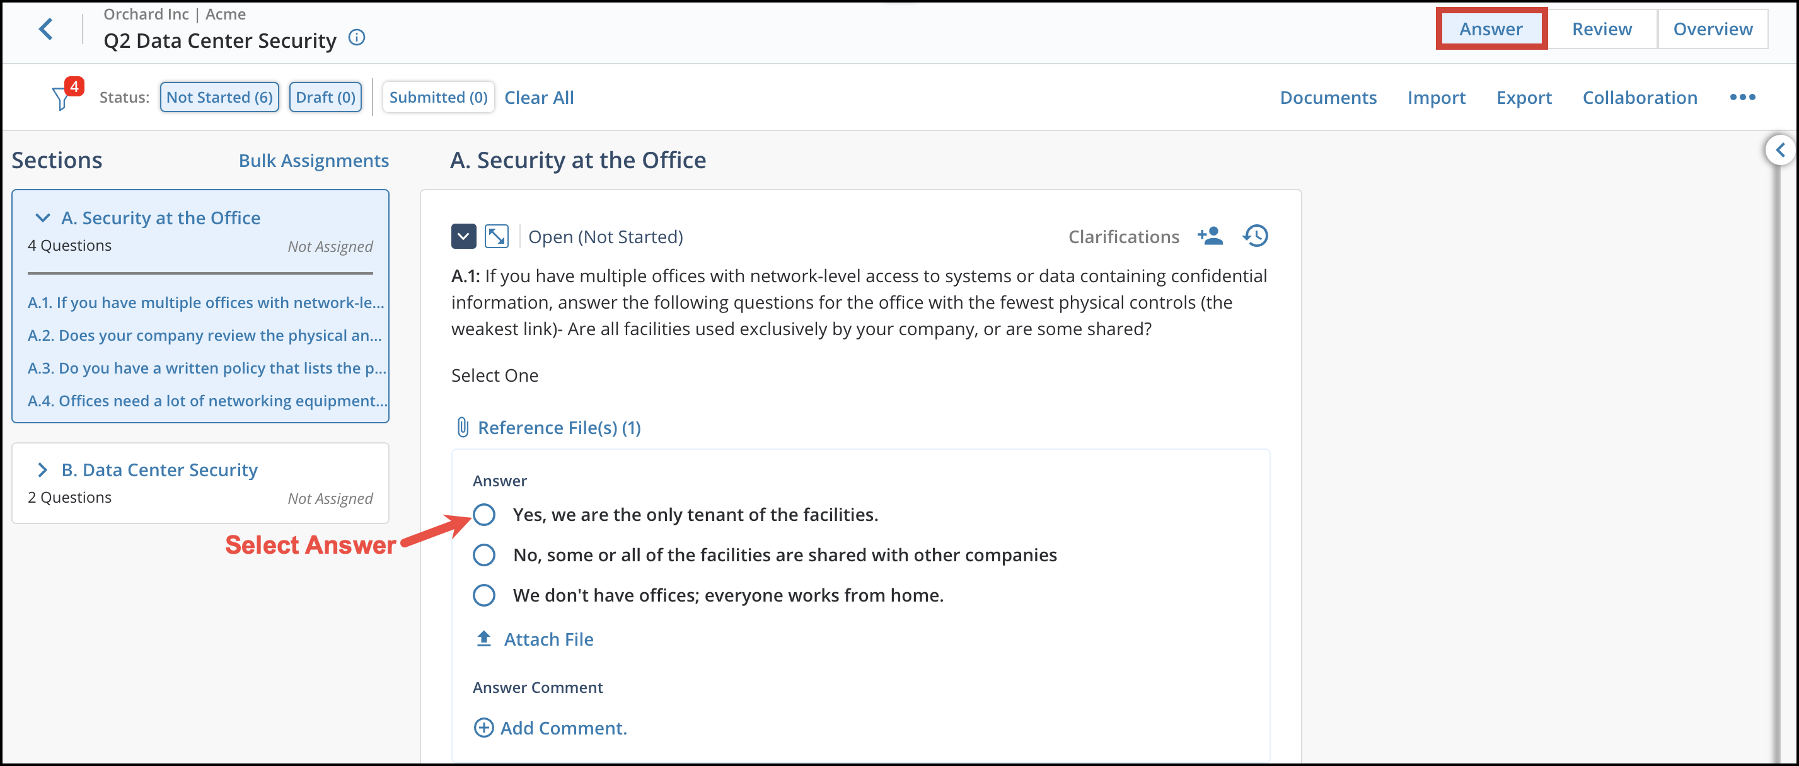Choose 'We don't have offices' radio button
The width and height of the screenshot is (1799, 766).
pyautogui.click(x=484, y=595)
